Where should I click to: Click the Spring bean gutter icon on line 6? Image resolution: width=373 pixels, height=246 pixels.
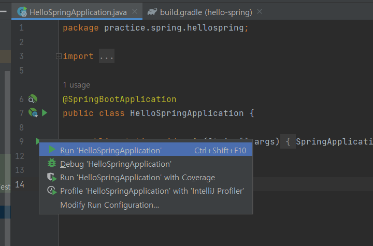(32, 99)
